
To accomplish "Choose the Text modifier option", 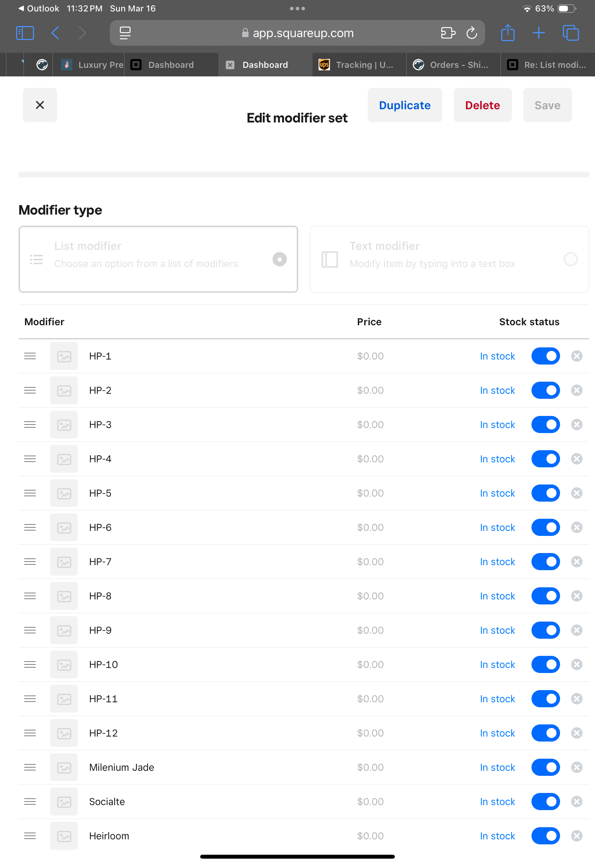I will 570,259.
